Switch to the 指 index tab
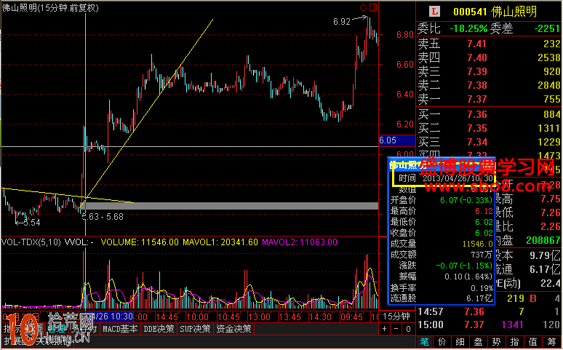The width and height of the screenshot is (563, 350). click(x=514, y=342)
